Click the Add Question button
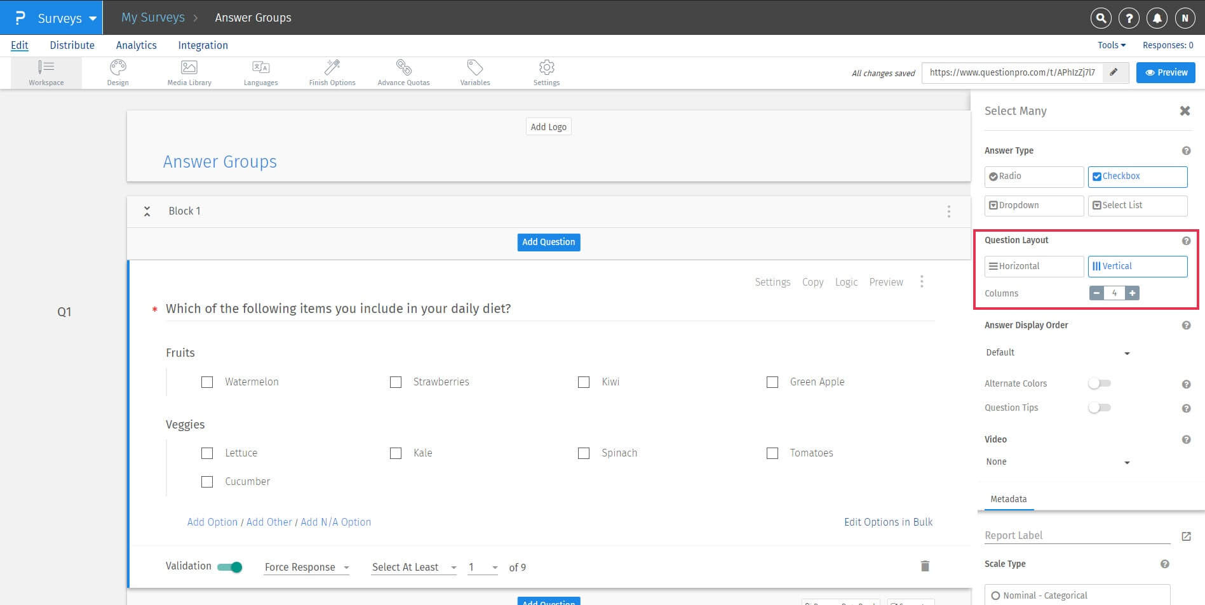This screenshot has width=1205, height=605. click(548, 242)
